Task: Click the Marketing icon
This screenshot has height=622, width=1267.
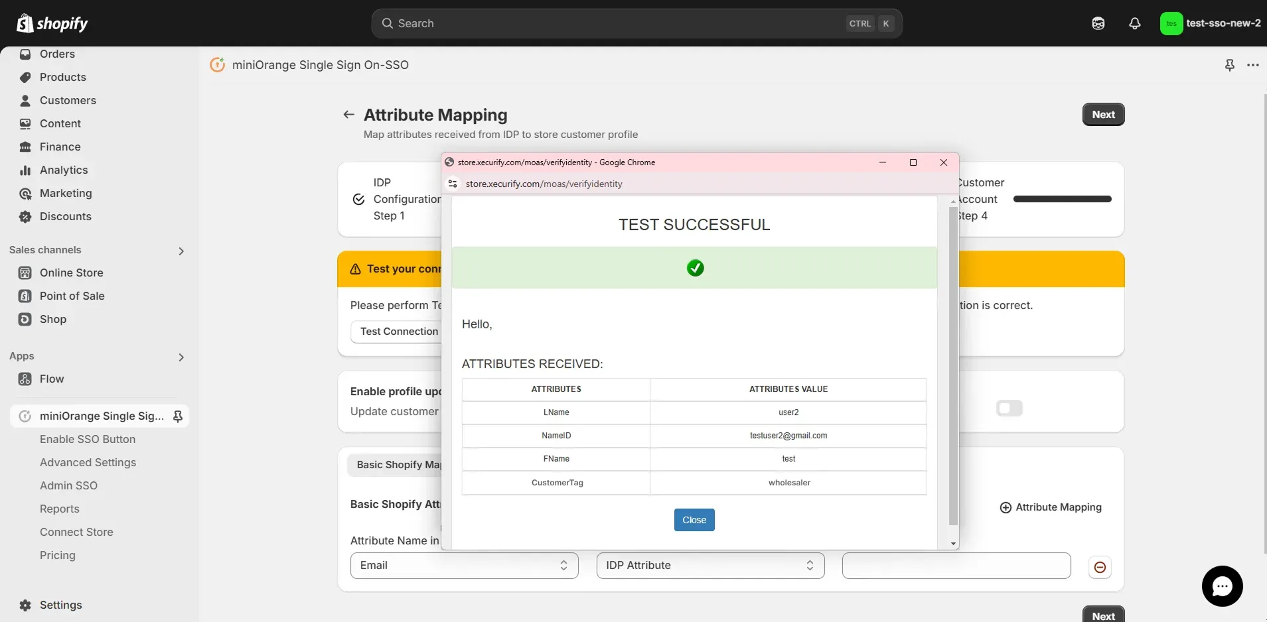Action: pos(25,194)
